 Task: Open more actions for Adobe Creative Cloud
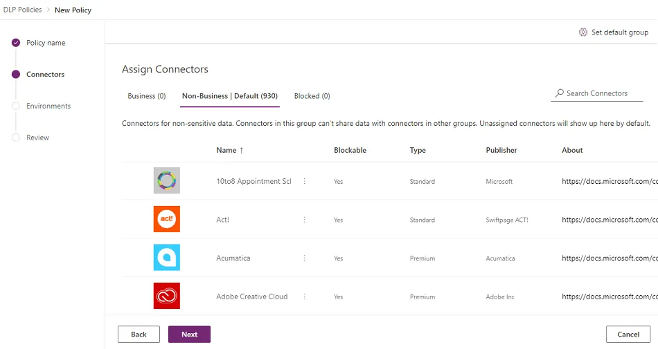click(304, 296)
